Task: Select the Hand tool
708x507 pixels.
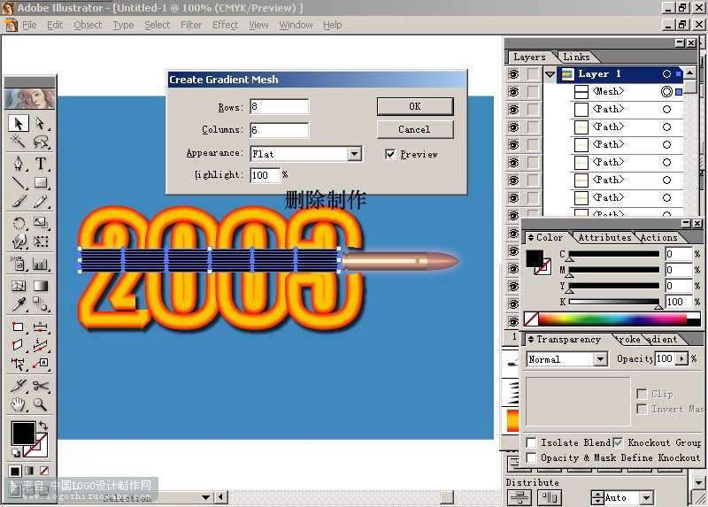Action: click(18, 404)
